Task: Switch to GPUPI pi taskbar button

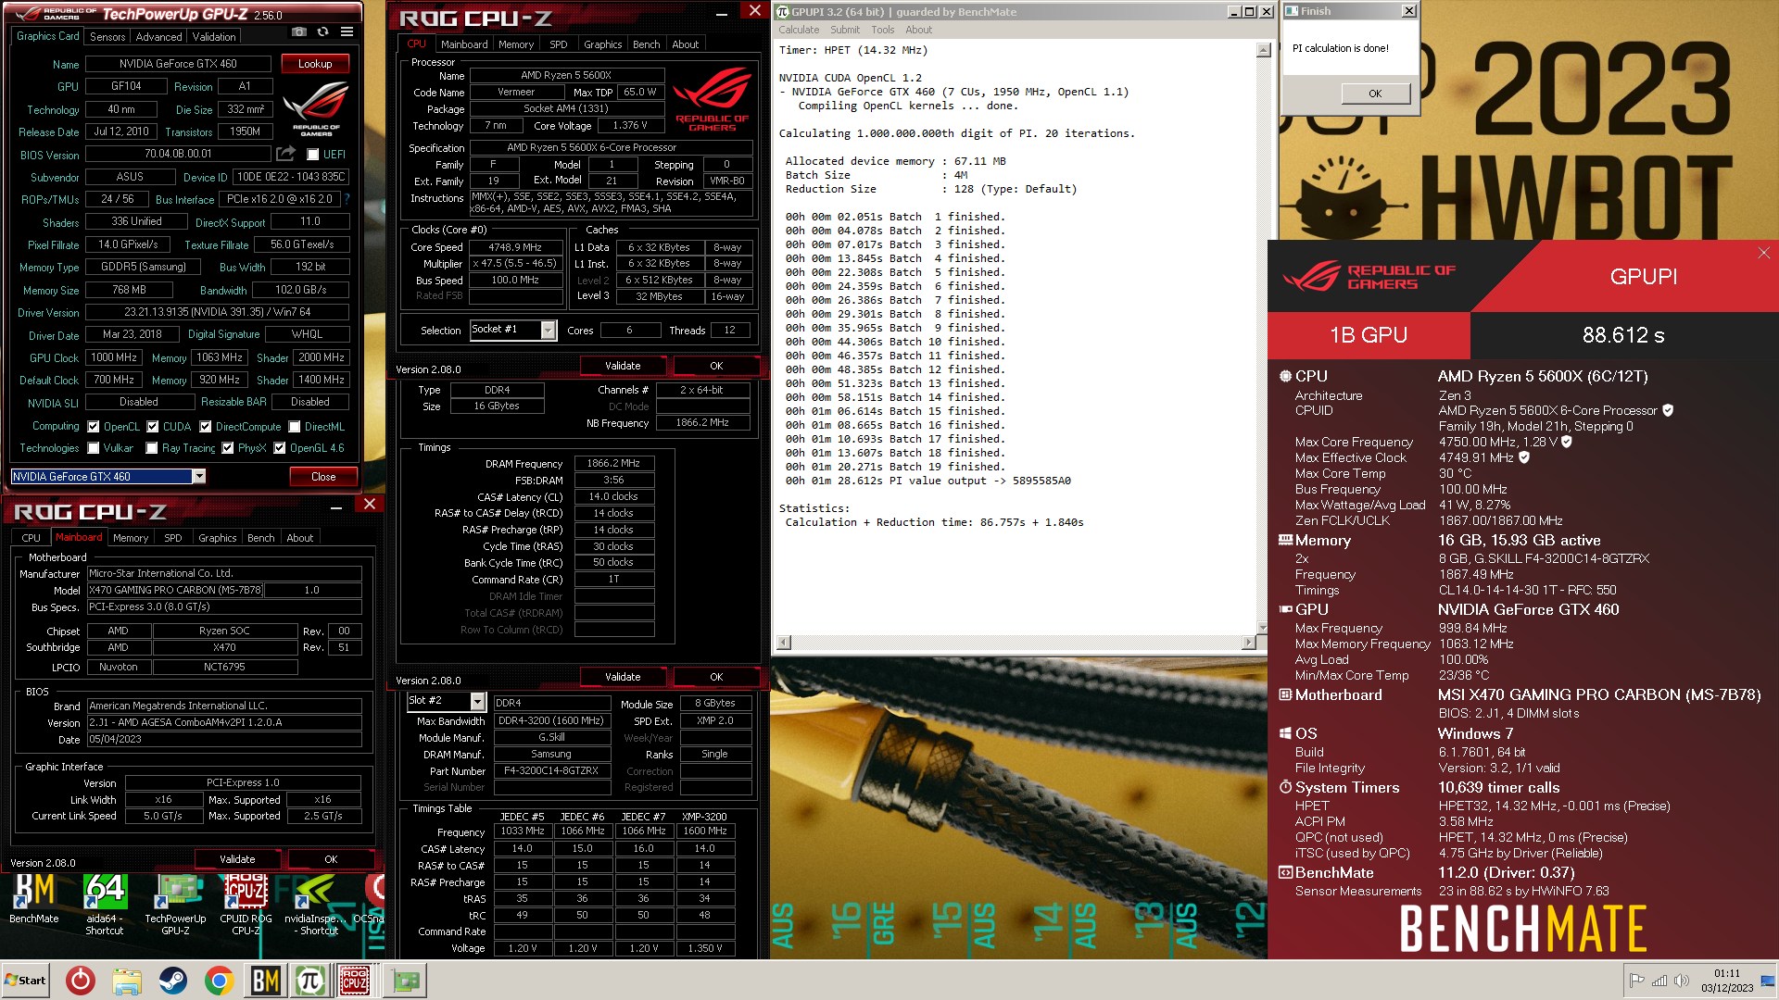Action: coord(309,981)
